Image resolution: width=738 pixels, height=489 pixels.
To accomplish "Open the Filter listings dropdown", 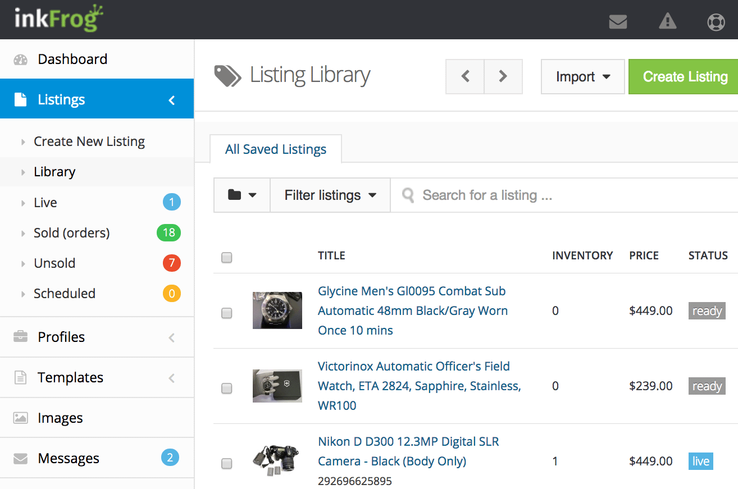I will pyautogui.click(x=330, y=195).
